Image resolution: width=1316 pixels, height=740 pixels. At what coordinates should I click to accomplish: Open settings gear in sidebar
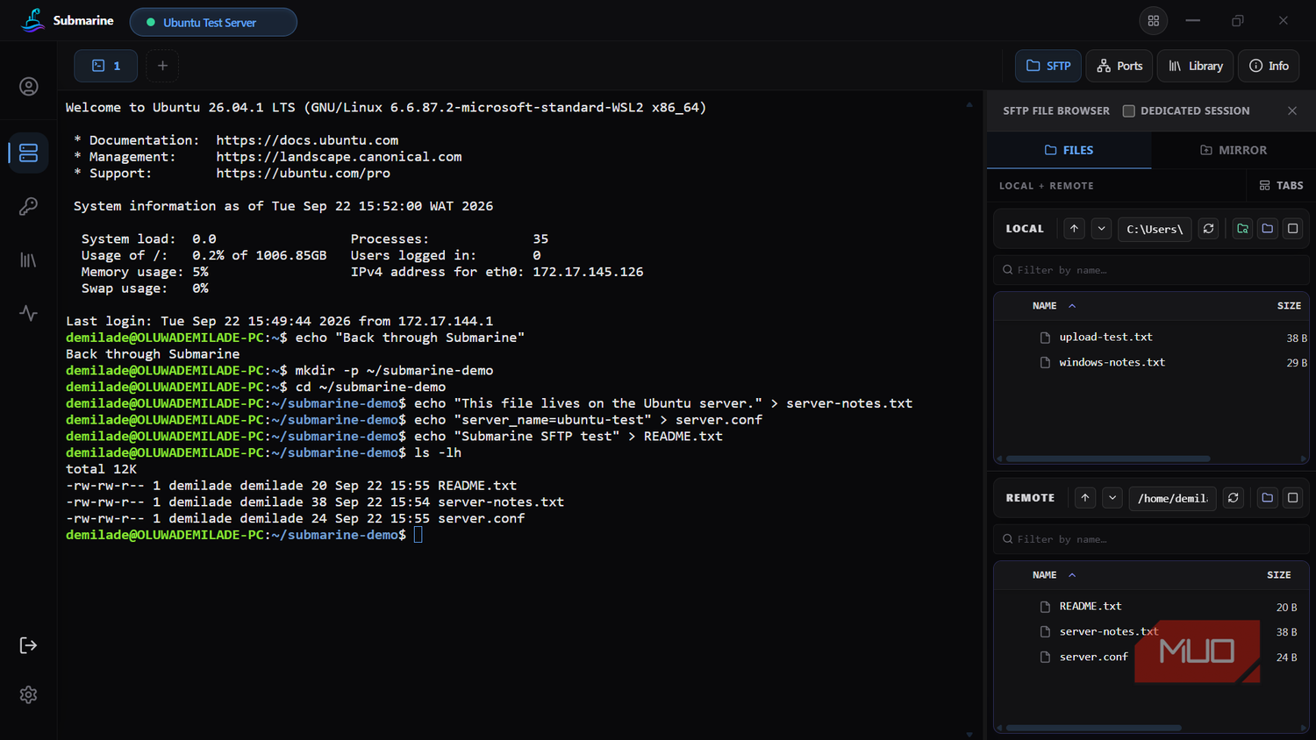pyautogui.click(x=29, y=694)
